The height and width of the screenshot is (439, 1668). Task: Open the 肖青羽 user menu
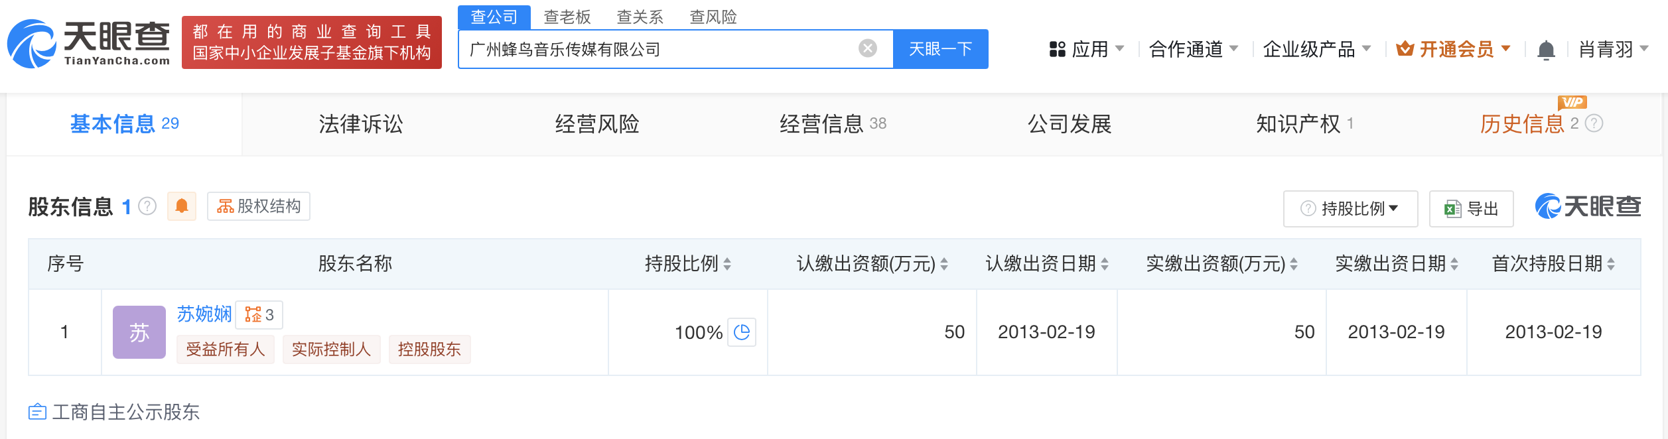[x=1614, y=49]
